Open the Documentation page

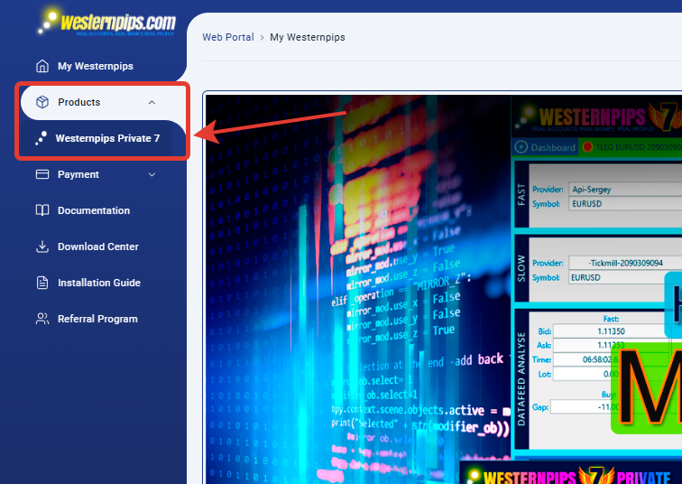(94, 210)
